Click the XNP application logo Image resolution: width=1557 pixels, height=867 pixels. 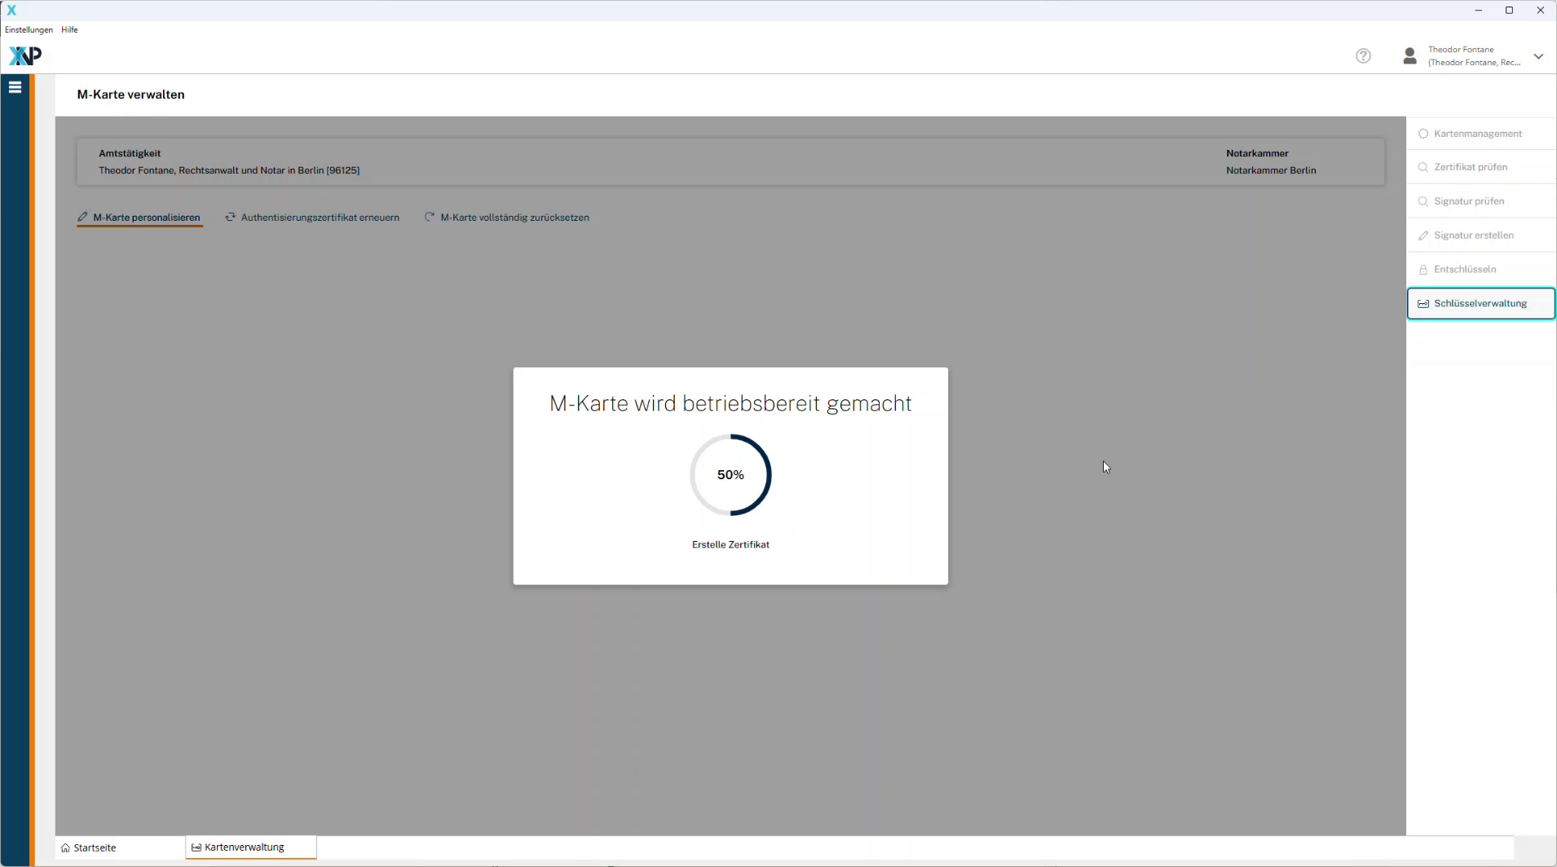[x=24, y=55]
